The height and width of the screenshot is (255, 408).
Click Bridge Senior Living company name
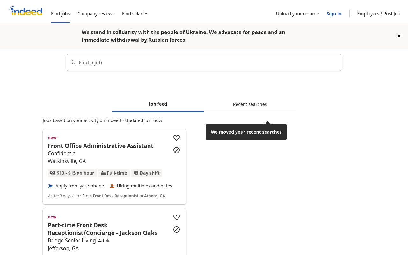point(72,240)
